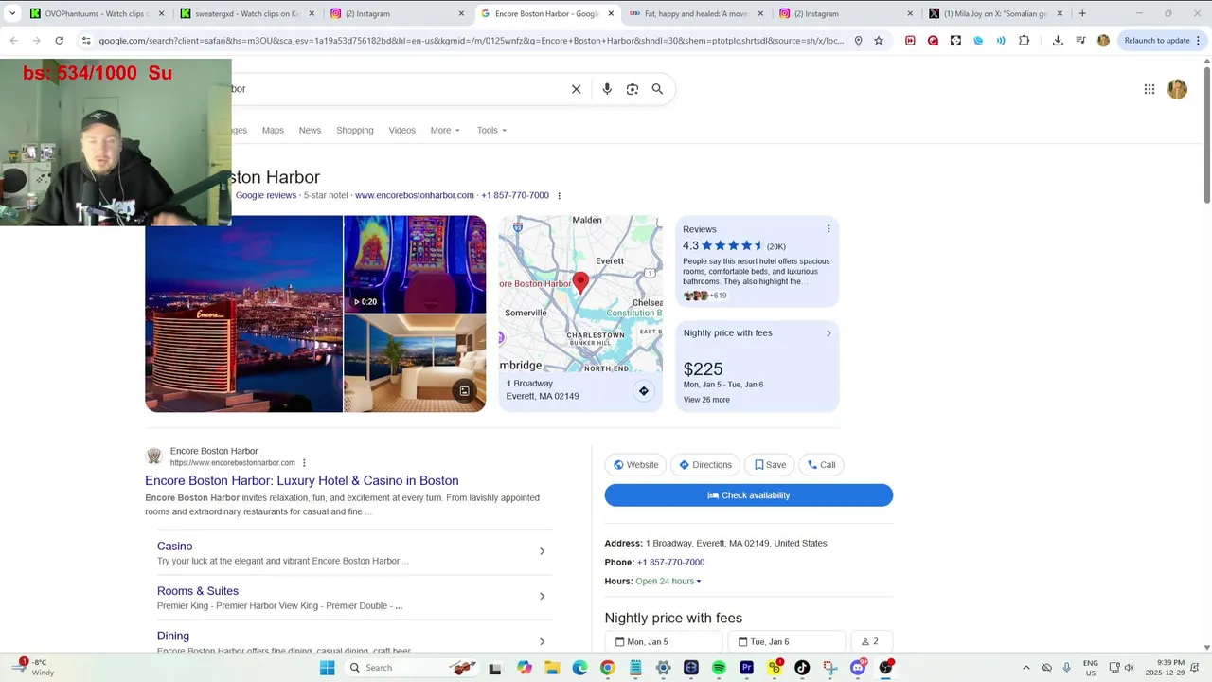The height and width of the screenshot is (682, 1212).
Task: Open Premiere Pro from the taskbar
Action: pyautogui.click(x=746, y=668)
